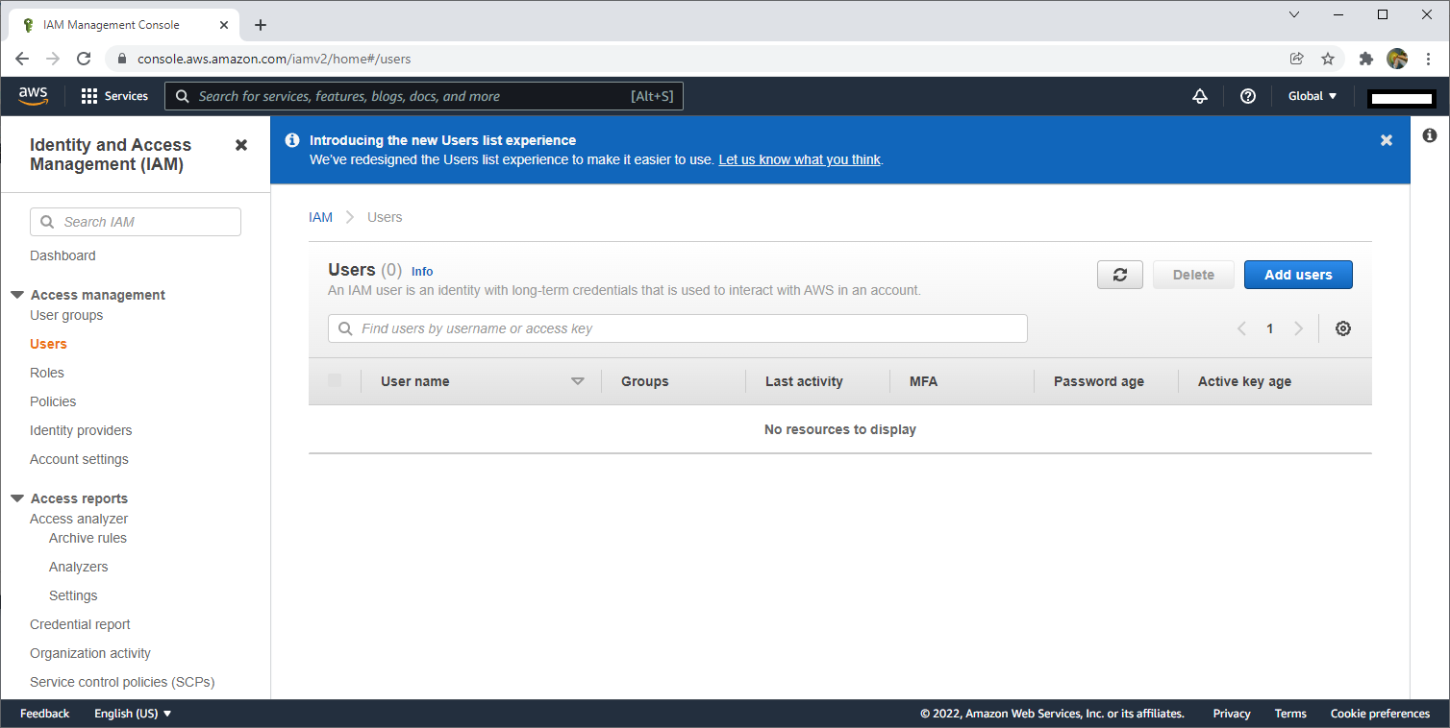Open Policies in the sidebar
Screen dimensions: 1450x728
coord(53,401)
